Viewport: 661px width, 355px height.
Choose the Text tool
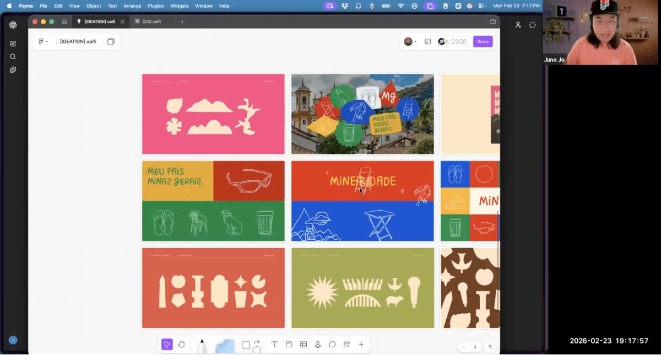274,344
